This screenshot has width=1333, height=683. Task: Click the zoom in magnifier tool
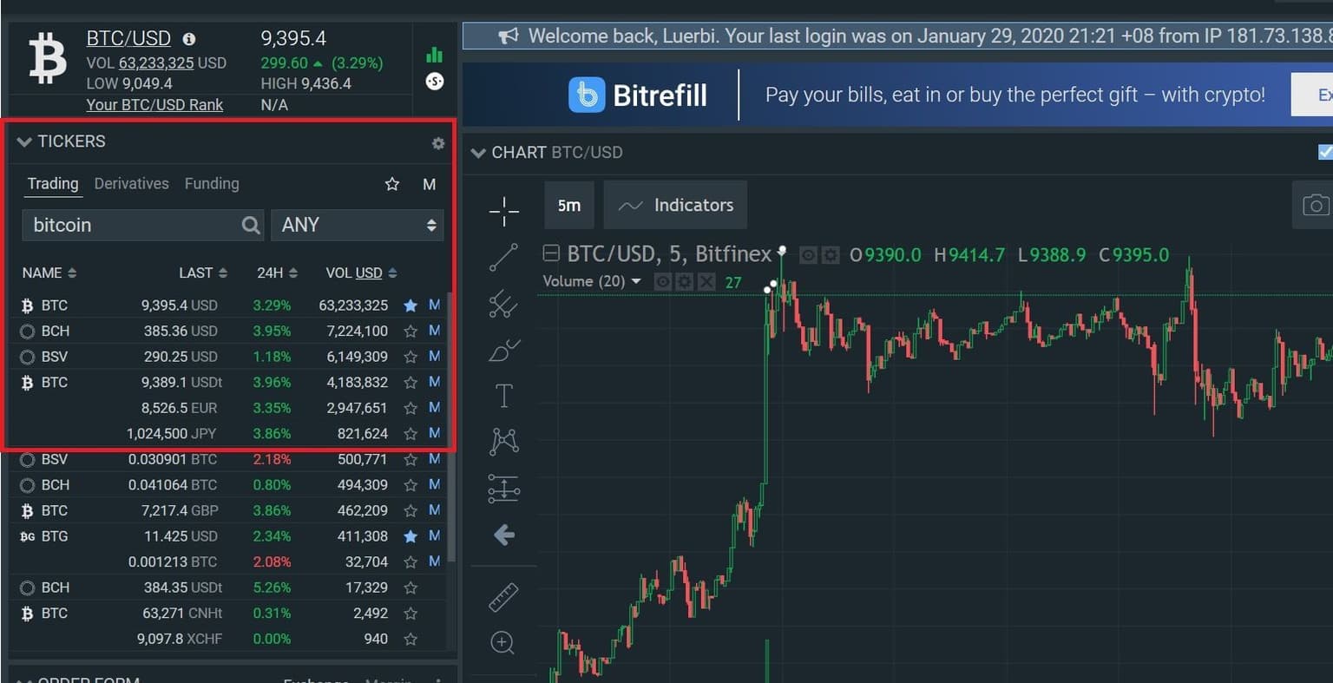click(x=503, y=642)
